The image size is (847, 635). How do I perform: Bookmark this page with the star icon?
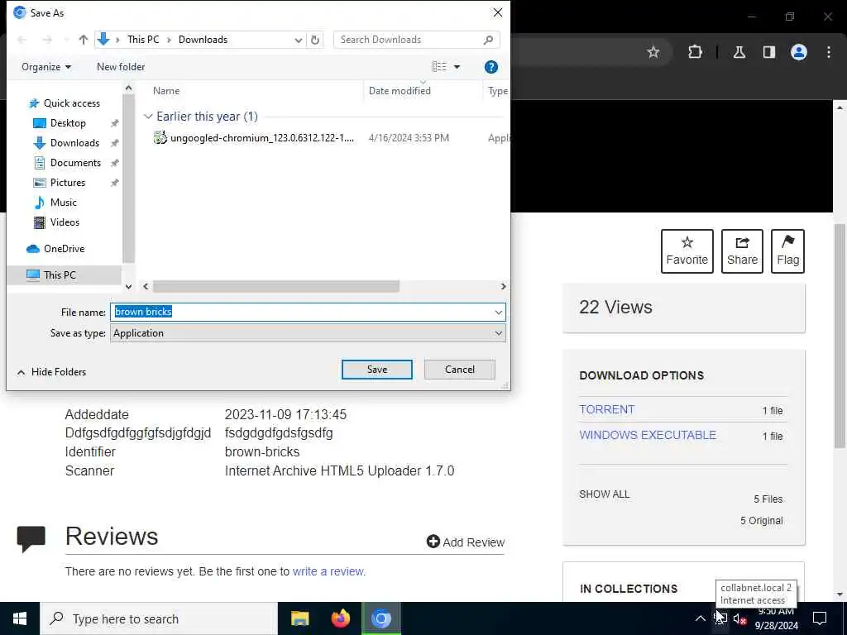(653, 52)
